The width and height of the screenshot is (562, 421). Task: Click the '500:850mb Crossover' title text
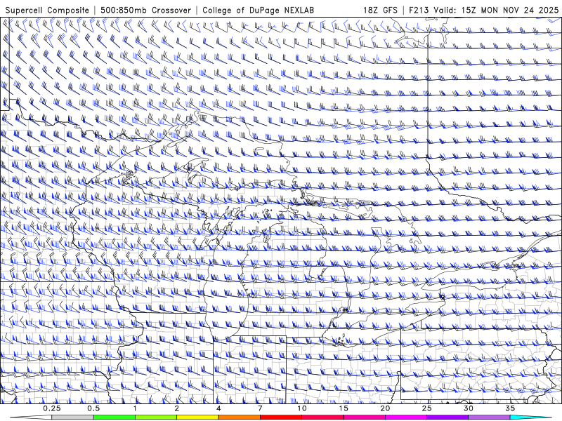145,11
